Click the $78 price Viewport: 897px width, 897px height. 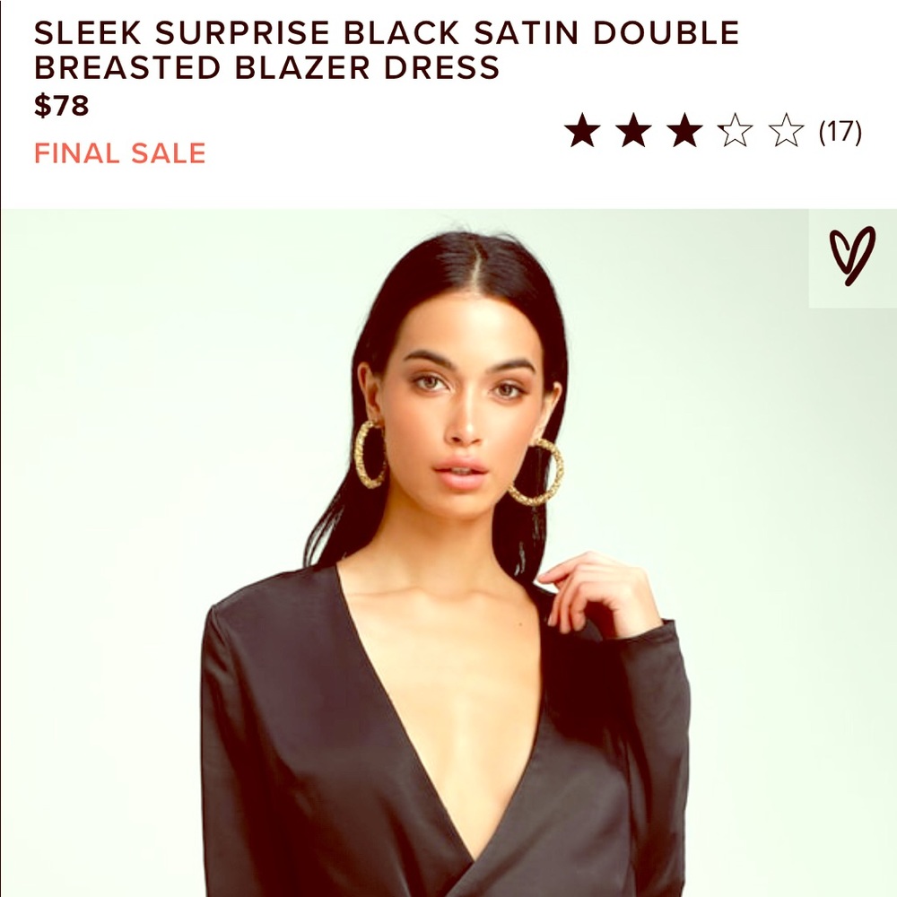click(62, 105)
